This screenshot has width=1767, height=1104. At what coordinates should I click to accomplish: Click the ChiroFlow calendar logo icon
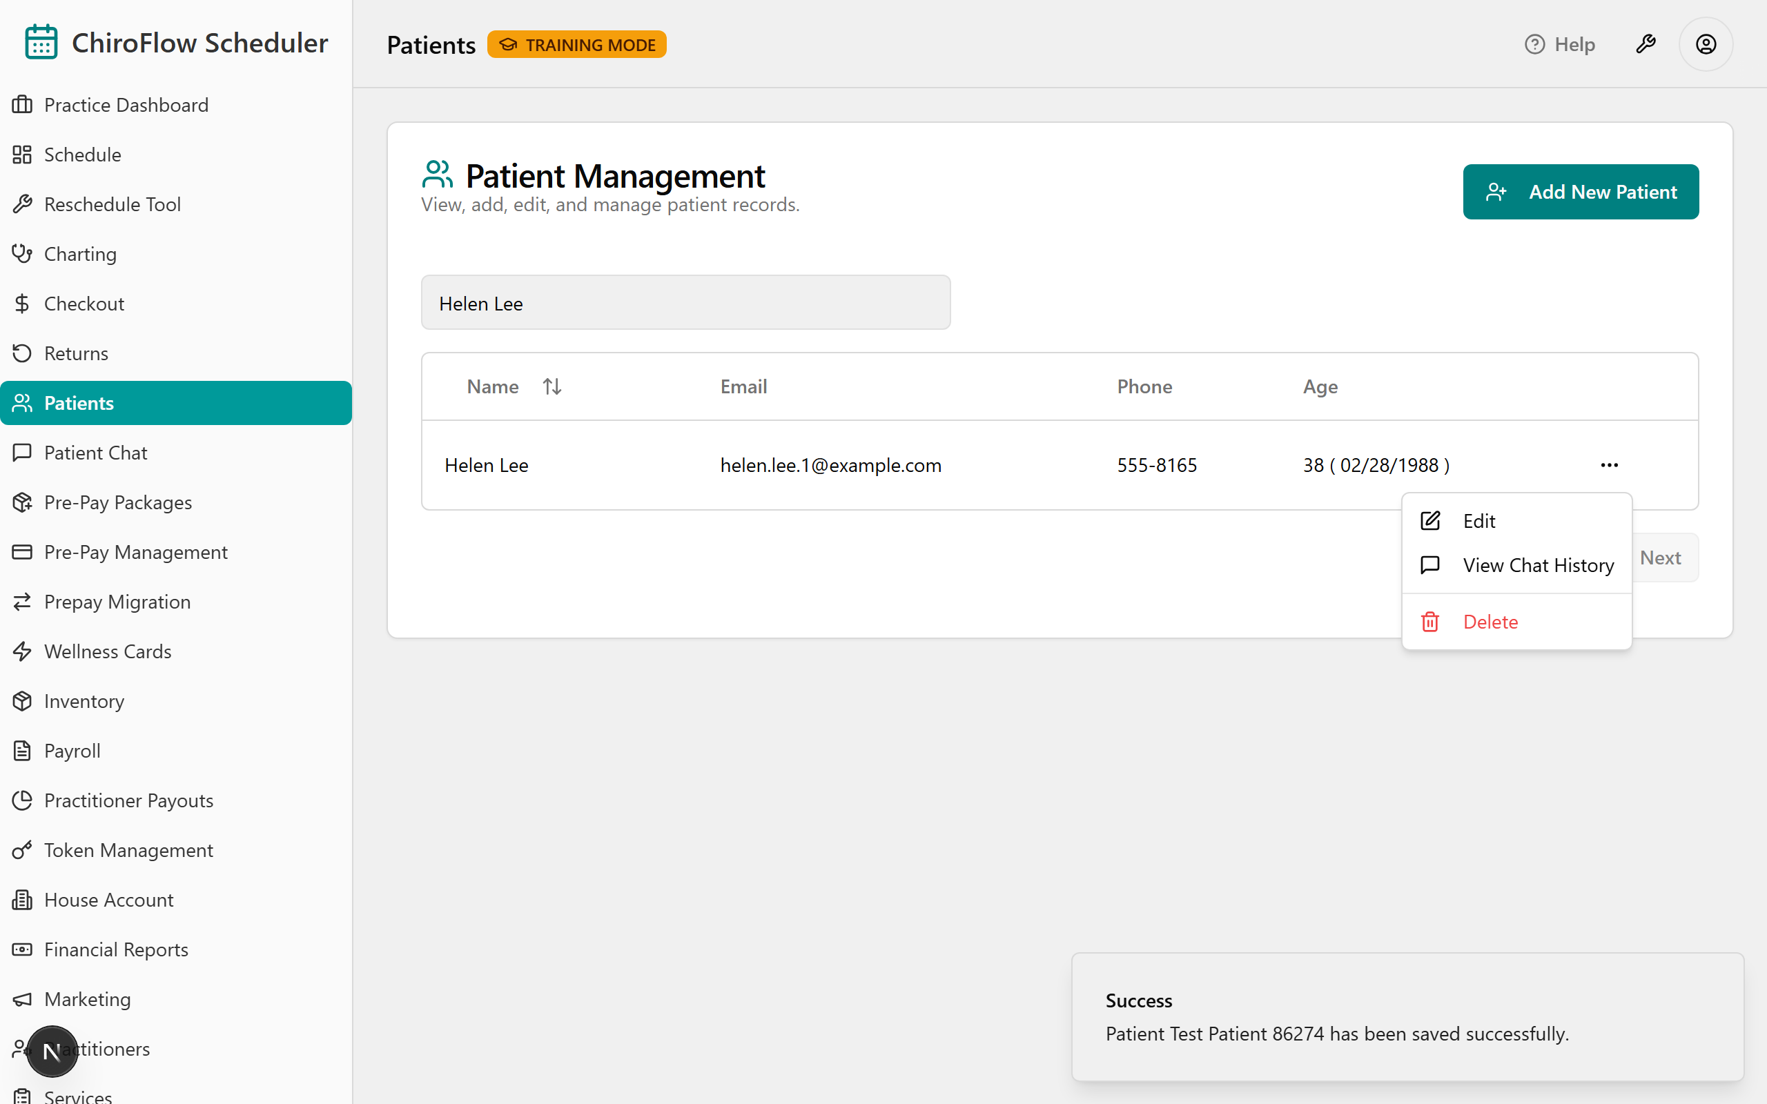point(41,42)
